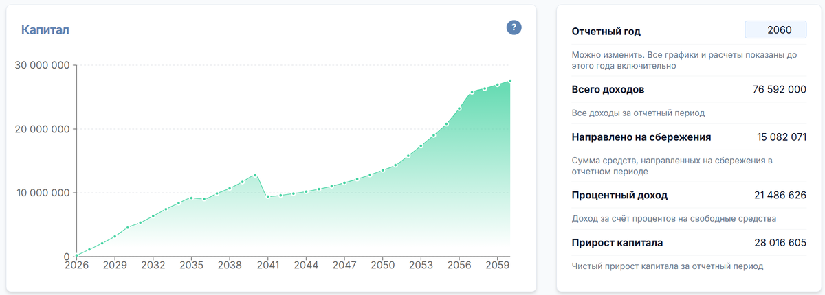This screenshot has height=295, width=825.
Task: Click the Направлено на сбережения label
Action: pos(641,137)
